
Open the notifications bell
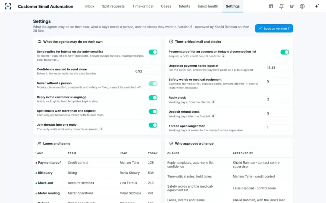pos(281,6)
